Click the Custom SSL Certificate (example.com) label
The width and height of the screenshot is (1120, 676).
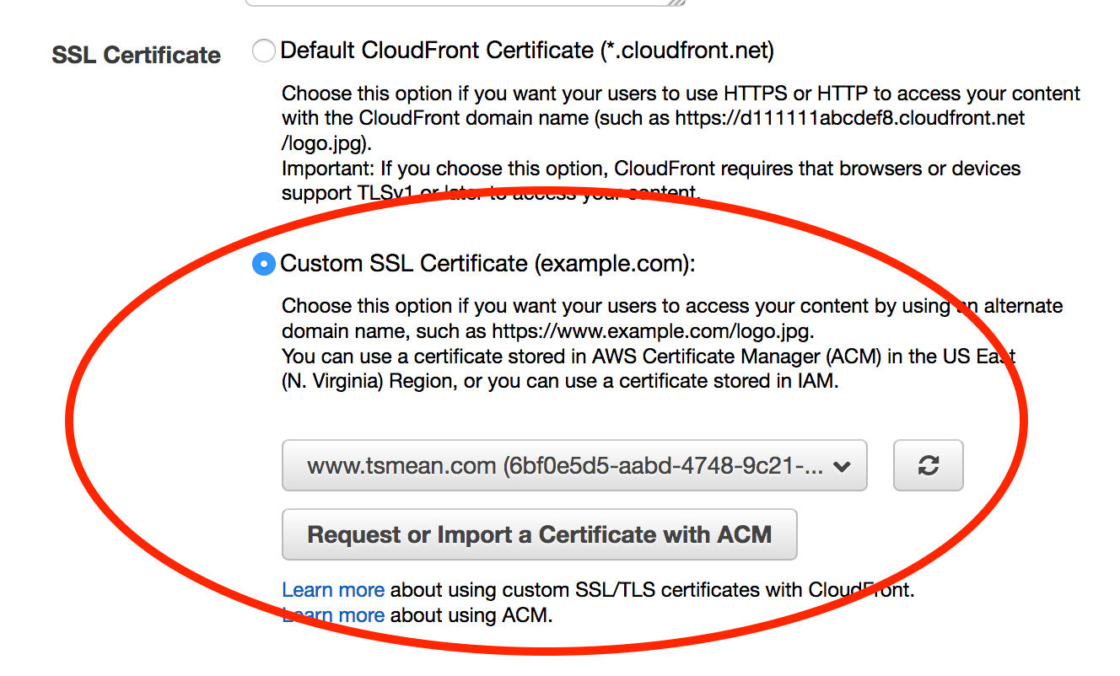point(487,264)
